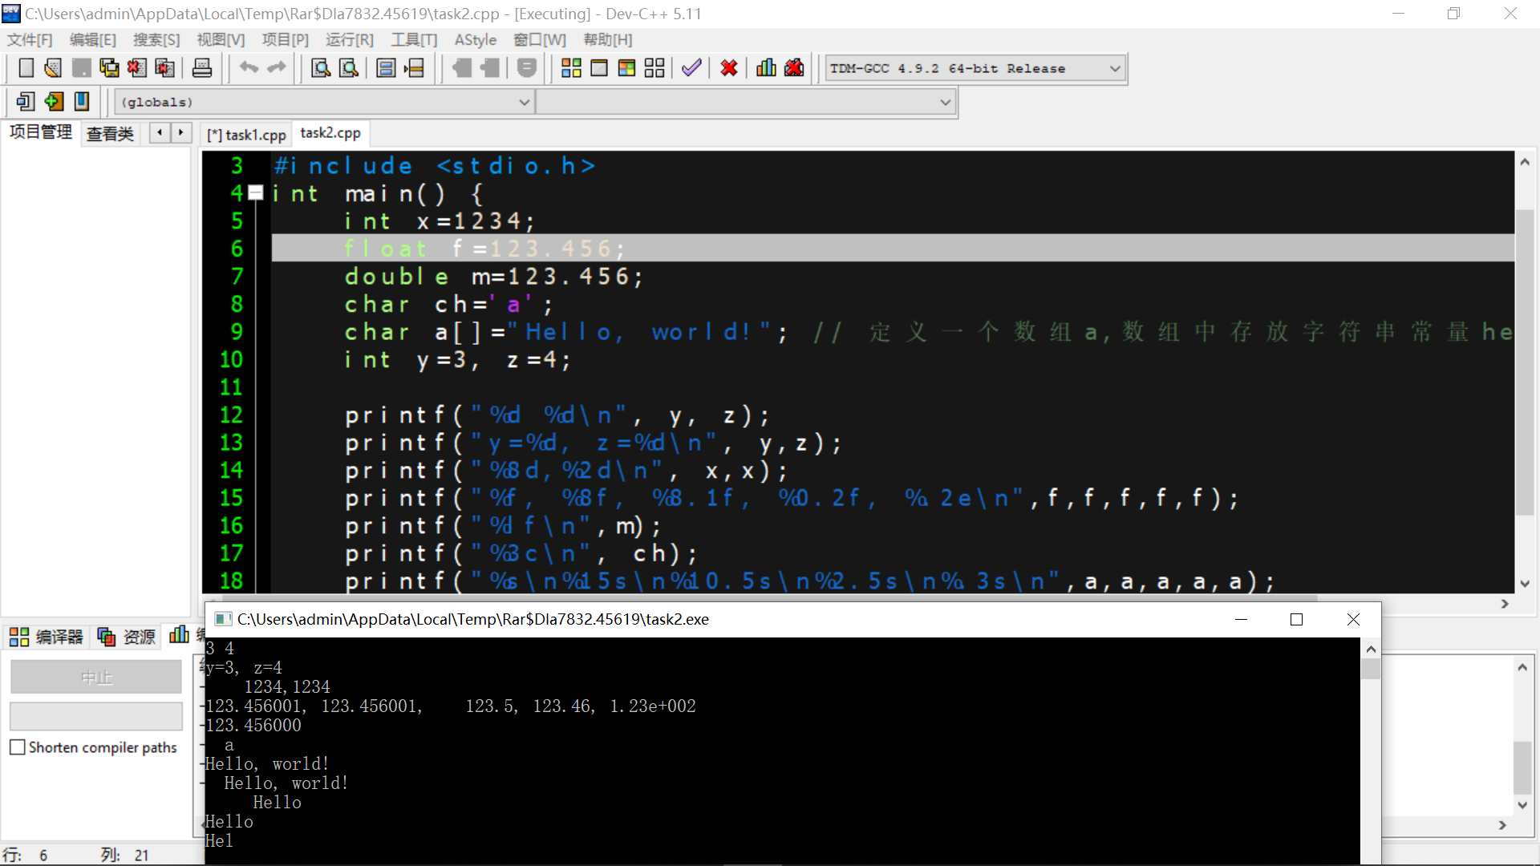Click the editor vertical scrollbar down arrow
Screen dimensions: 1540x866
click(1525, 583)
